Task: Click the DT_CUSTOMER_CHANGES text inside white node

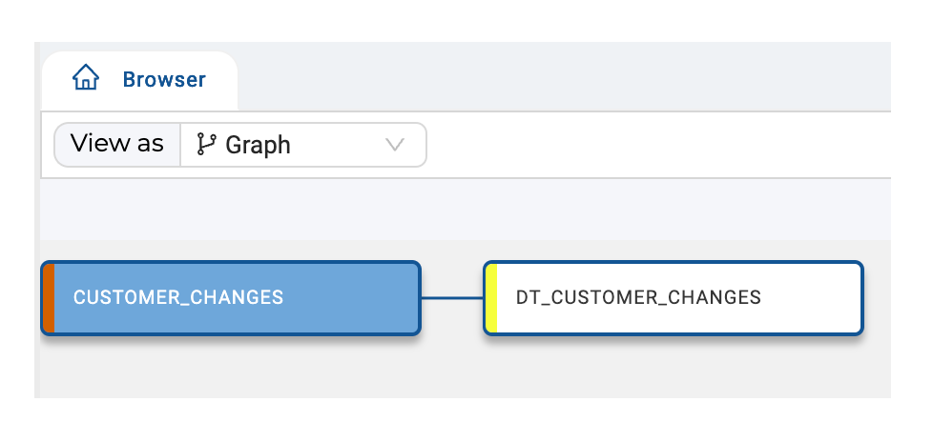Action: (x=638, y=297)
